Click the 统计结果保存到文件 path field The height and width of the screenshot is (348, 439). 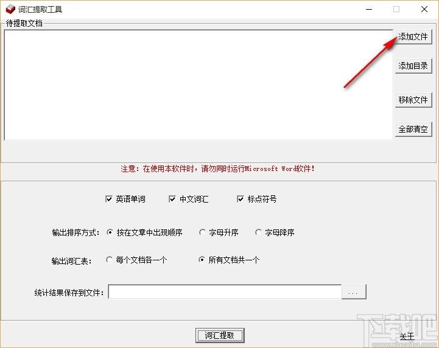click(x=225, y=292)
